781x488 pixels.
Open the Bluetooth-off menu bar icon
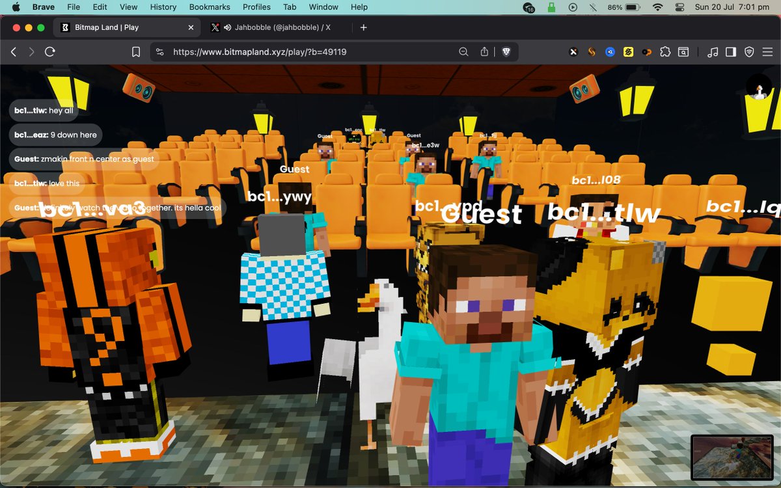pyautogui.click(x=592, y=7)
